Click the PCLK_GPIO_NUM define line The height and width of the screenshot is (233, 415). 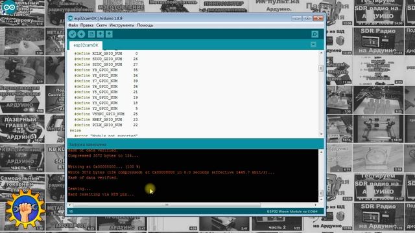coord(106,125)
